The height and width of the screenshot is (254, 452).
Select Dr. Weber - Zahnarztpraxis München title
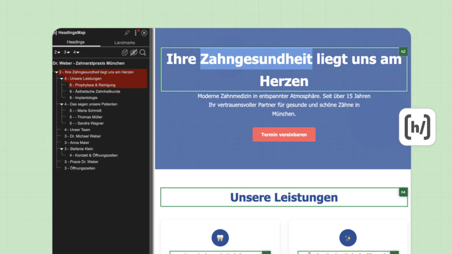click(x=88, y=63)
